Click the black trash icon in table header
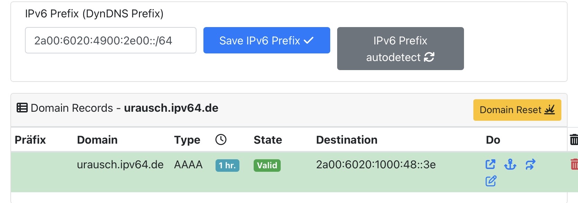 (574, 139)
